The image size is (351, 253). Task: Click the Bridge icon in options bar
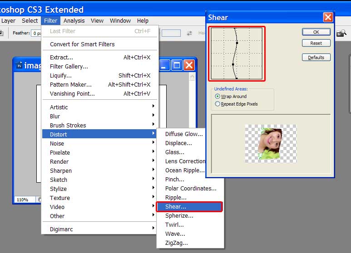pos(341,34)
